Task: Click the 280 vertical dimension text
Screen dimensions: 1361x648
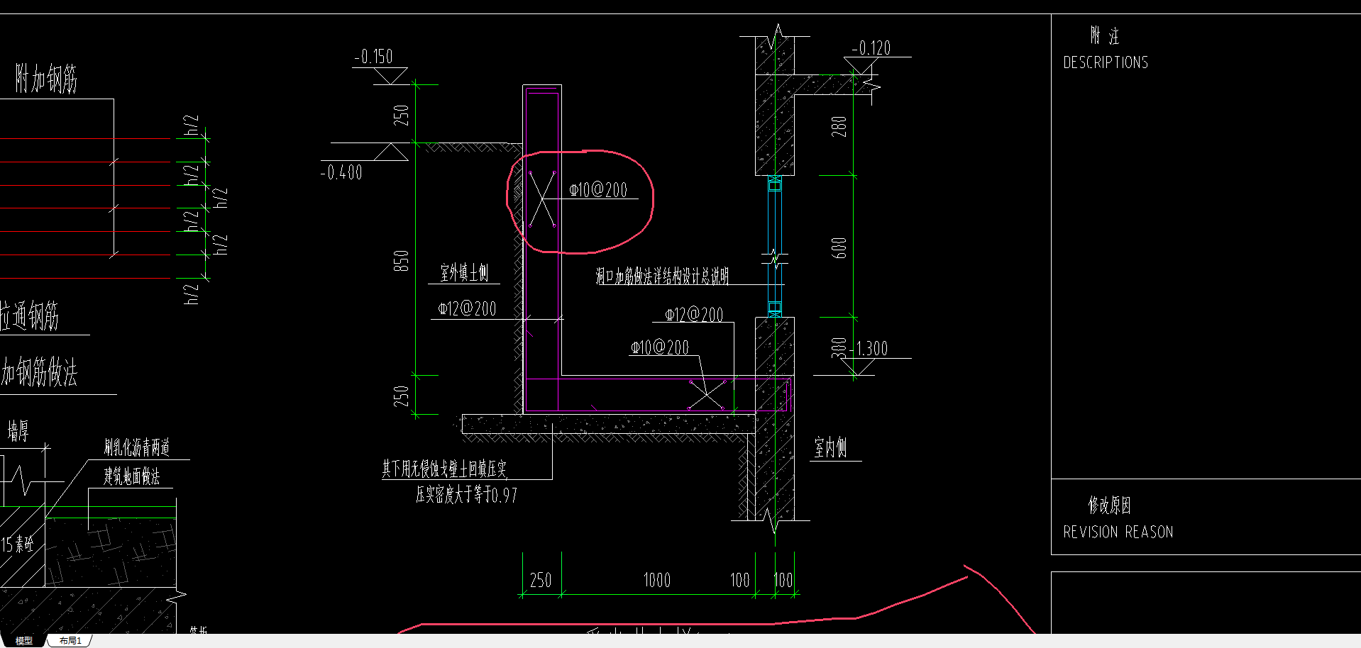Action: tap(839, 127)
